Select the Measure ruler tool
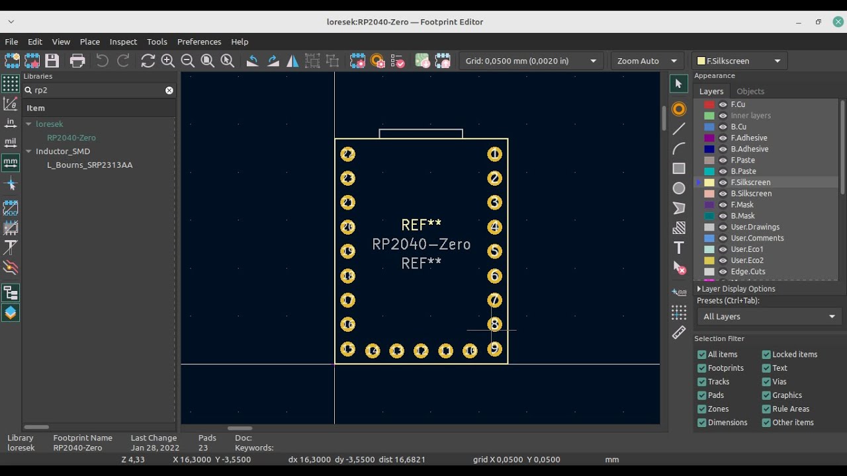 pyautogui.click(x=679, y=333)
